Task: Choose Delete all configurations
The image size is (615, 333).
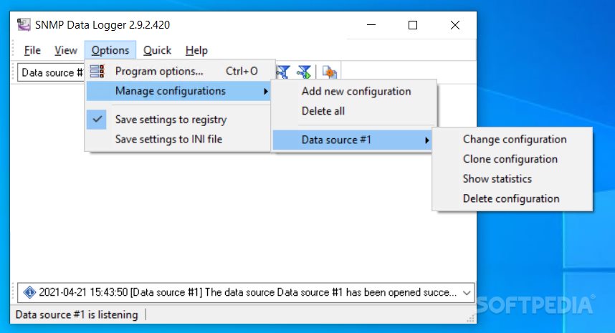Action: pyautogui.click(x=355, y=111)
